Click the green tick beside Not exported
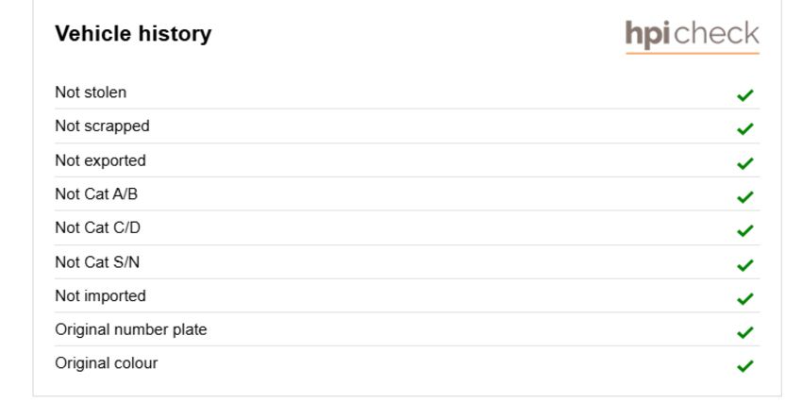 point(745,163)
